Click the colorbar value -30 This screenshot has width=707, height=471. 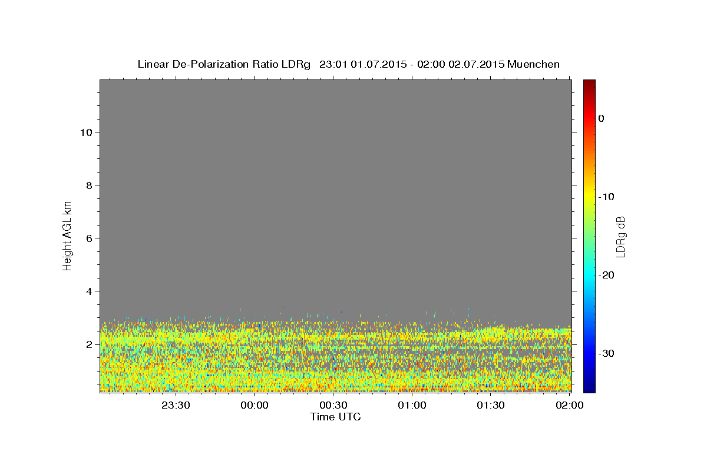click(x=606, y=353)
